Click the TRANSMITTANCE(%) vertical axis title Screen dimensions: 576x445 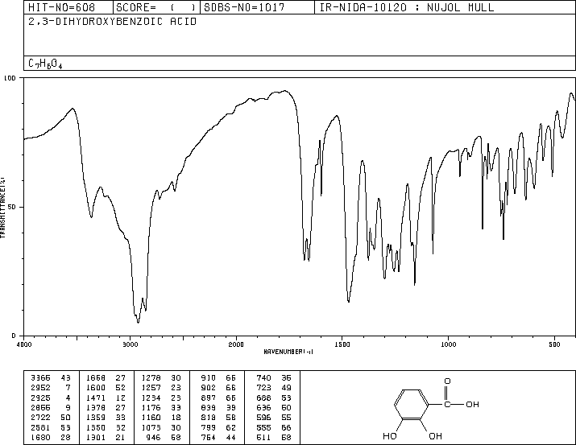coord(2,208)
